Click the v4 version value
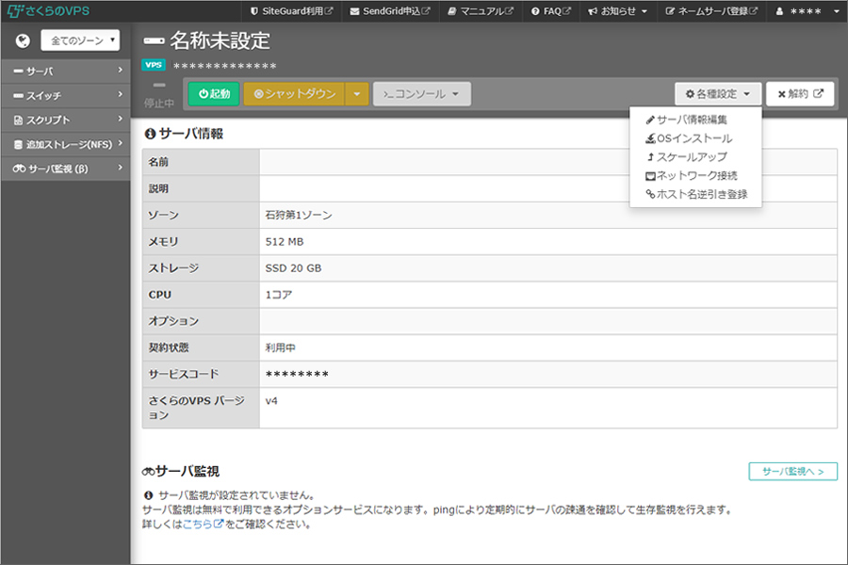Screen dimensions: 848x565 coord(271,400)
